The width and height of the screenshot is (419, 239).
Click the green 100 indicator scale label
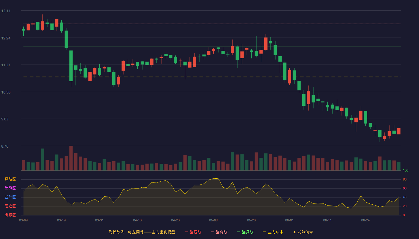tap(406, 171)
